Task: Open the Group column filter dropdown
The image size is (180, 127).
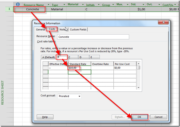Action: (113, 5)
